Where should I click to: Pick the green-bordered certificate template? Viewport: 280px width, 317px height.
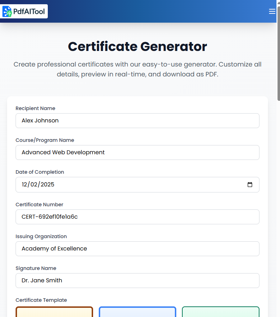click(221, 312)
